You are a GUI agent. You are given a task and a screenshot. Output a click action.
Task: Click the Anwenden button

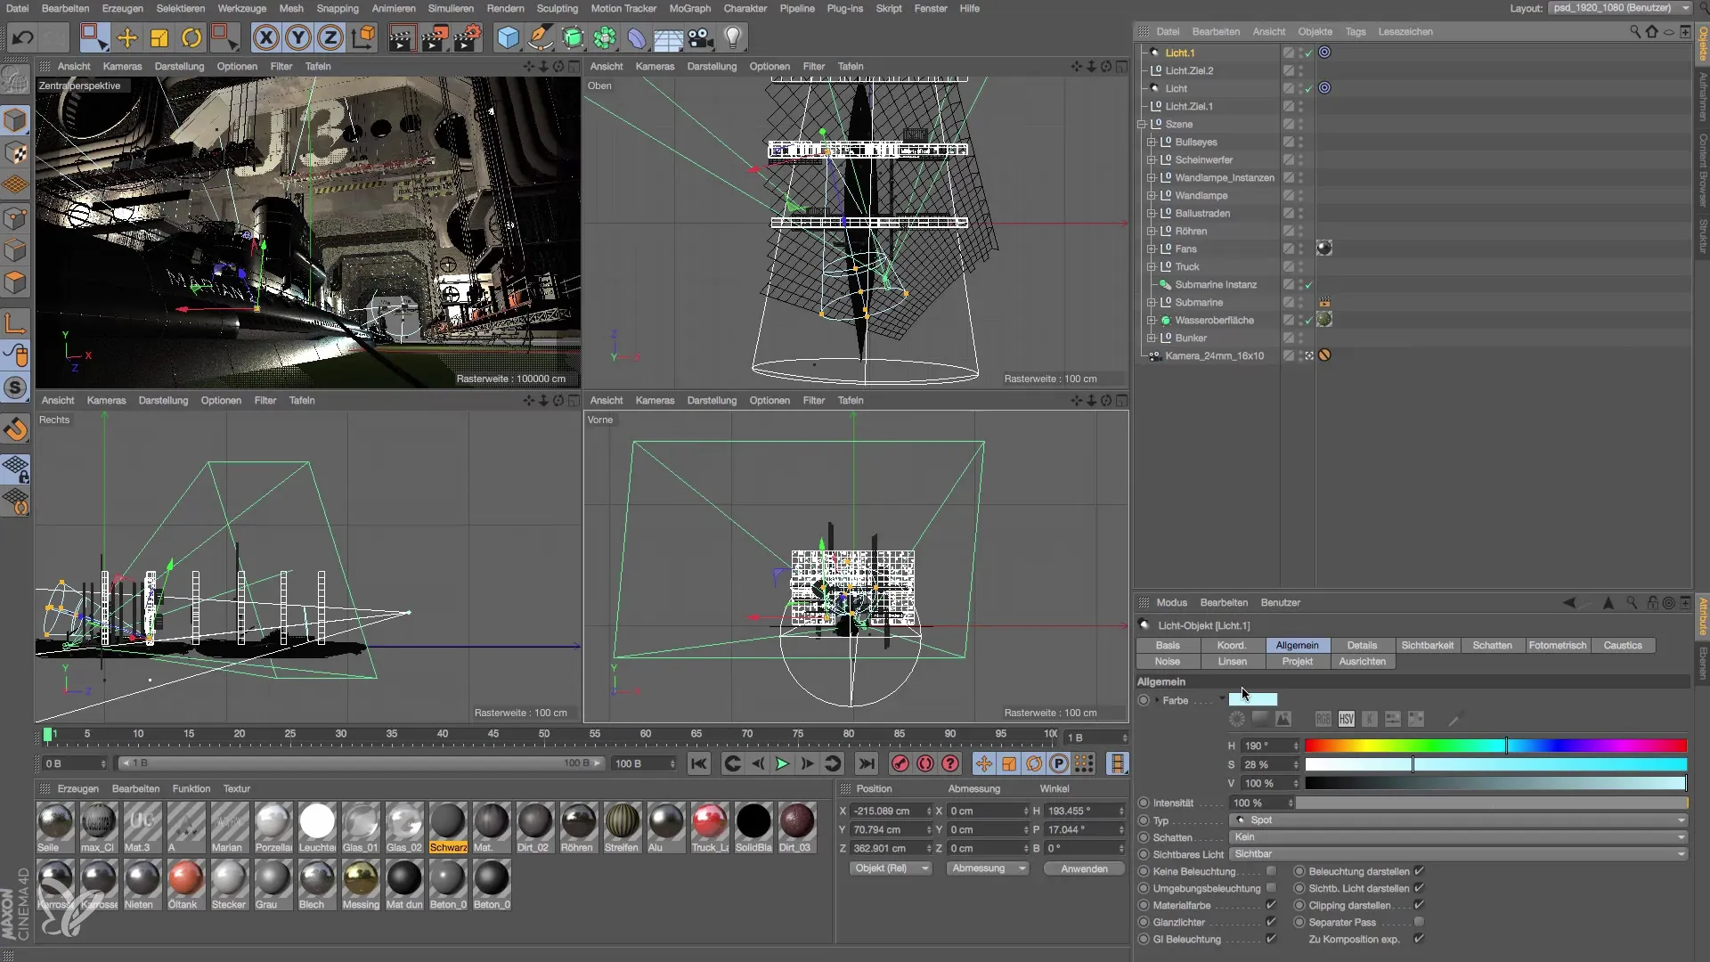tap(1084, 868)
